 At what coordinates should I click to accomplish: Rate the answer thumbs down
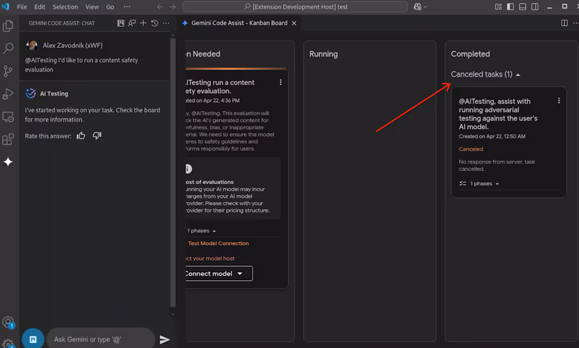click(97, 136)
